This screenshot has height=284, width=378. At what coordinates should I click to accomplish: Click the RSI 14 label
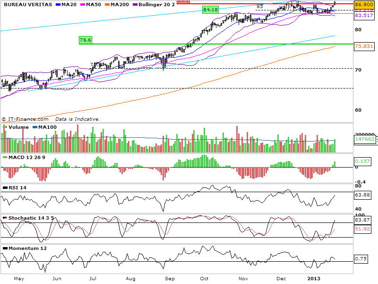[x=17, y=187]
